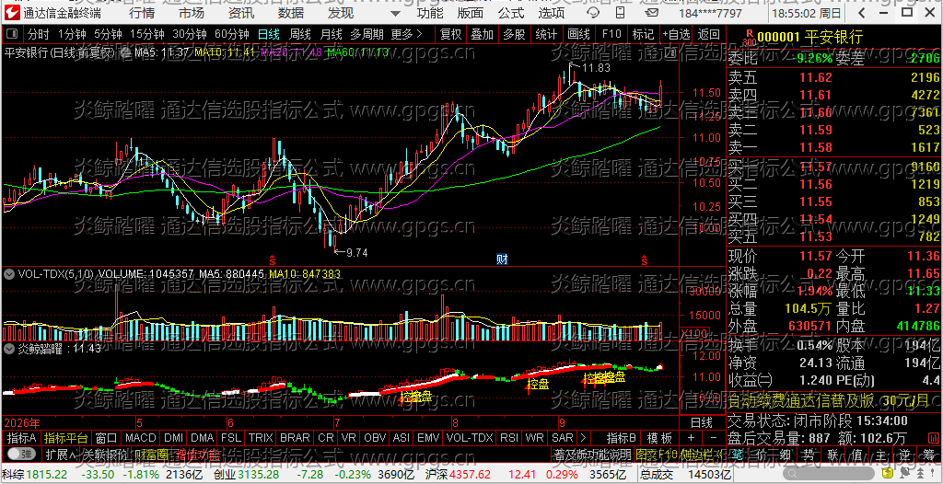This screenshot has width=943, height=484.
Task: Switch to 分时 intraday view
Action: click(x=39, y=34)
